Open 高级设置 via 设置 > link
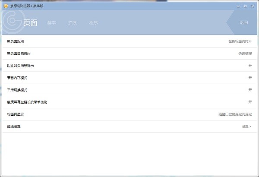This screenshot has width=259, height=177. (246, 126)
